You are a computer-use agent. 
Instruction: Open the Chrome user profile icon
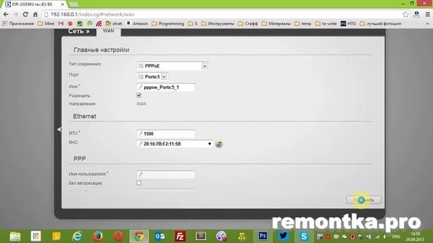click(x=417, y=14)
